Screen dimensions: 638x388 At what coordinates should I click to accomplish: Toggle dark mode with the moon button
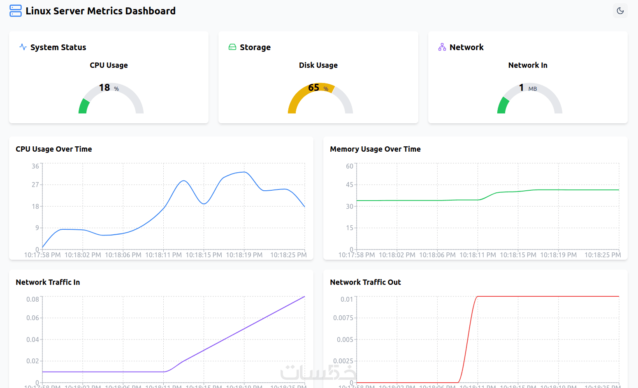(620, 11)
